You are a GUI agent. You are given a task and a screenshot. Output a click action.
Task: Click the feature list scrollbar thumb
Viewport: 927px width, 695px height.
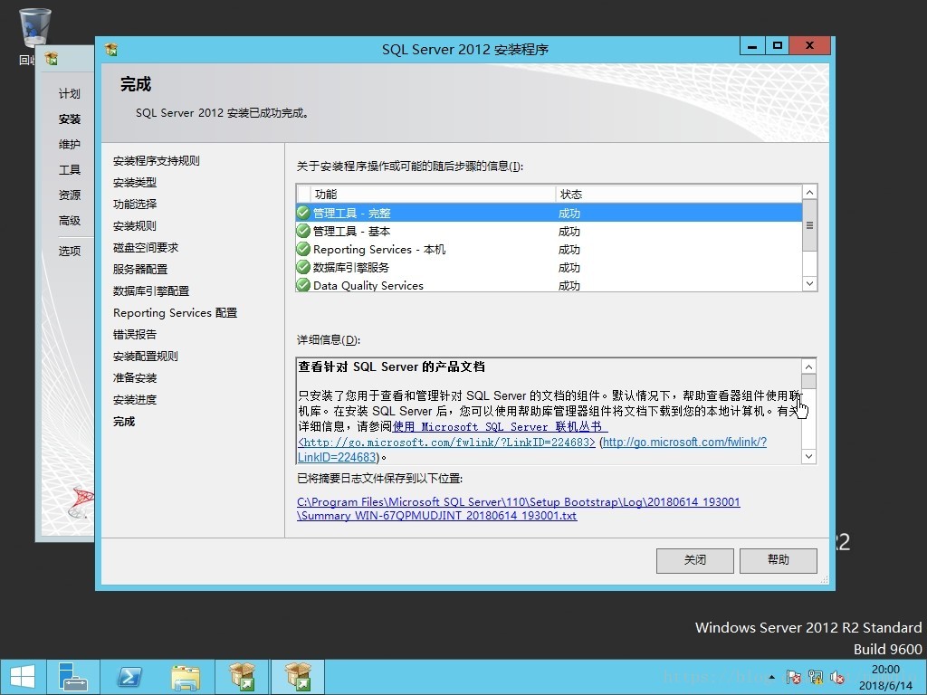809,225
